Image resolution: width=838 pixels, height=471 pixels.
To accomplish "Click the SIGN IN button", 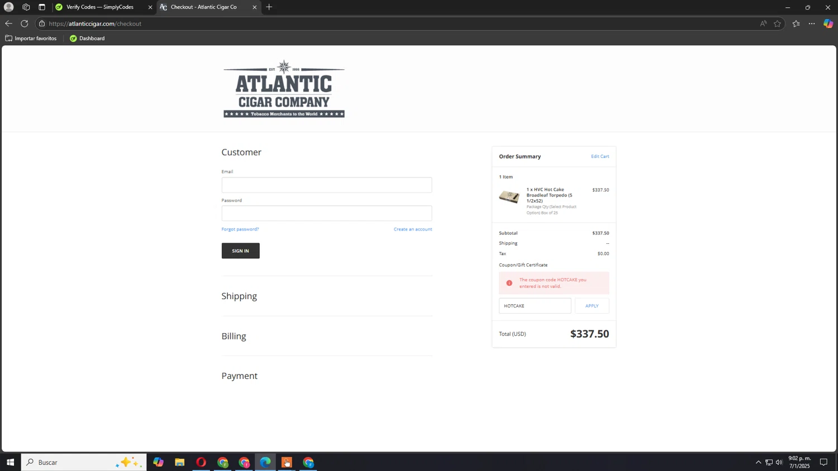I will pos(240,251).
